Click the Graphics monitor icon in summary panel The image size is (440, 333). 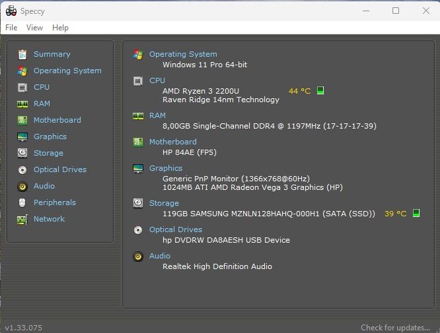pyautogui.click(x=138, y=169)
